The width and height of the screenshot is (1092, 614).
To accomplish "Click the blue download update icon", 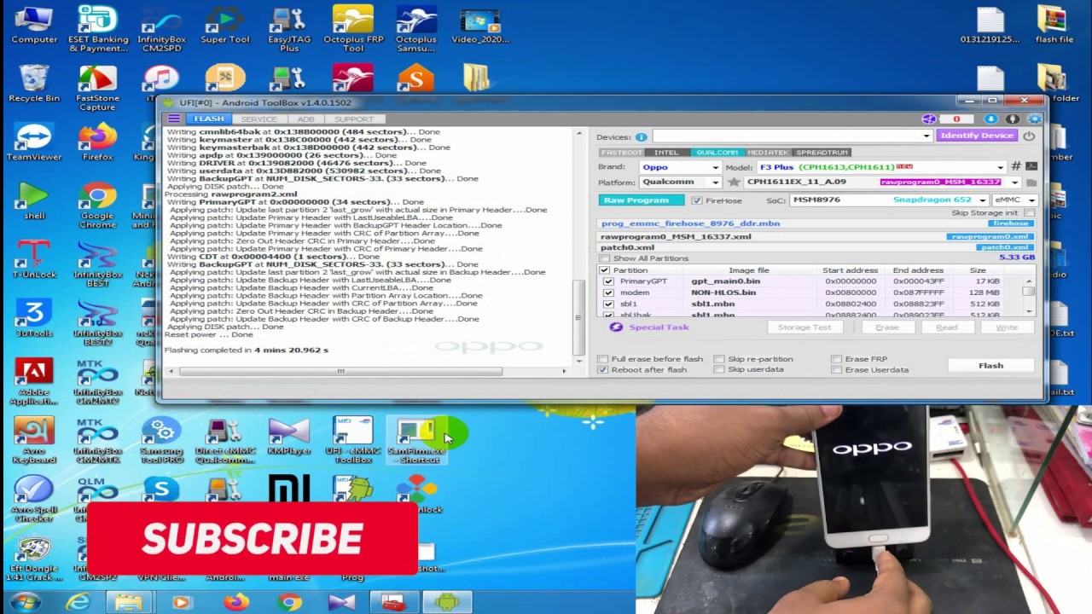I will pyautogui.click(x=990, y=119).
